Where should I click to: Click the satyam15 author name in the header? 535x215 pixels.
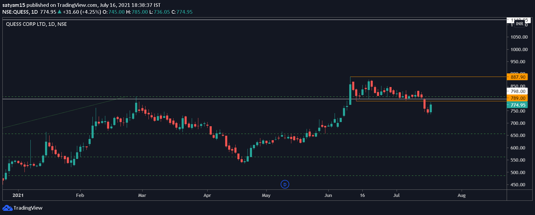click(x=14, y=5)
